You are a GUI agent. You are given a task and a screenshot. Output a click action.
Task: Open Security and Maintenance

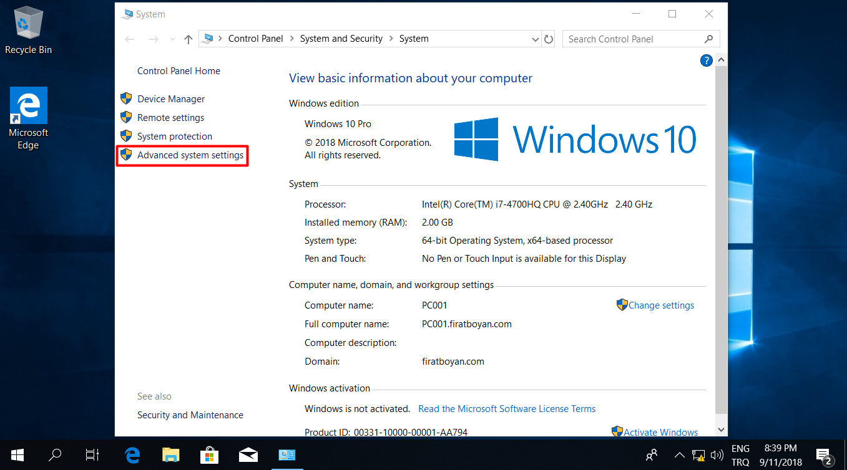190,415
